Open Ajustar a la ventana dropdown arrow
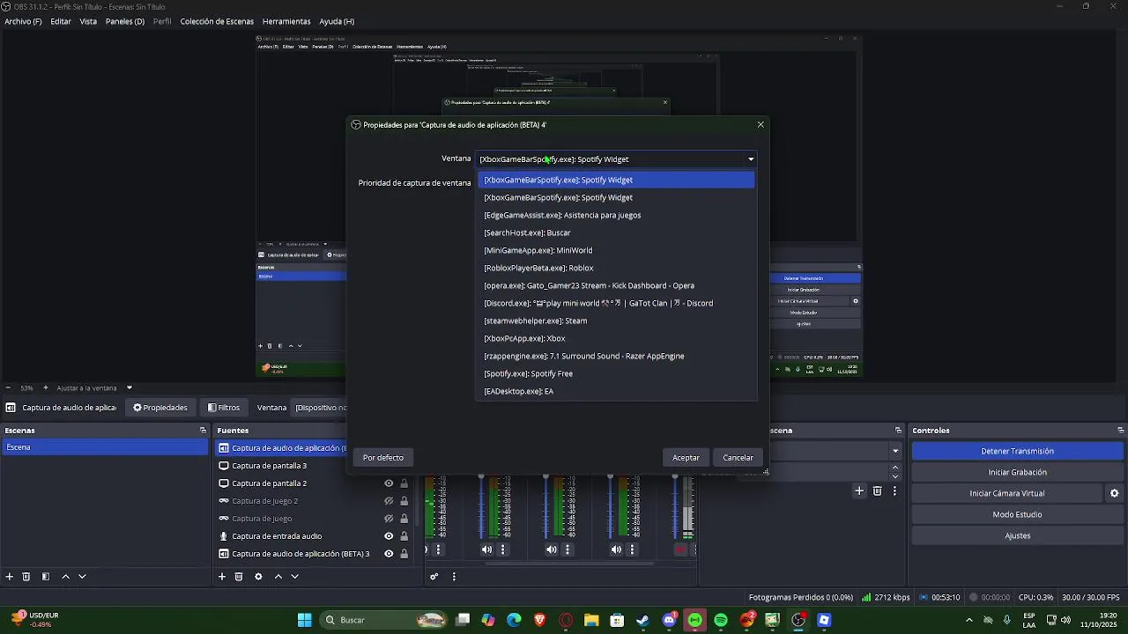 click(130, 387)
